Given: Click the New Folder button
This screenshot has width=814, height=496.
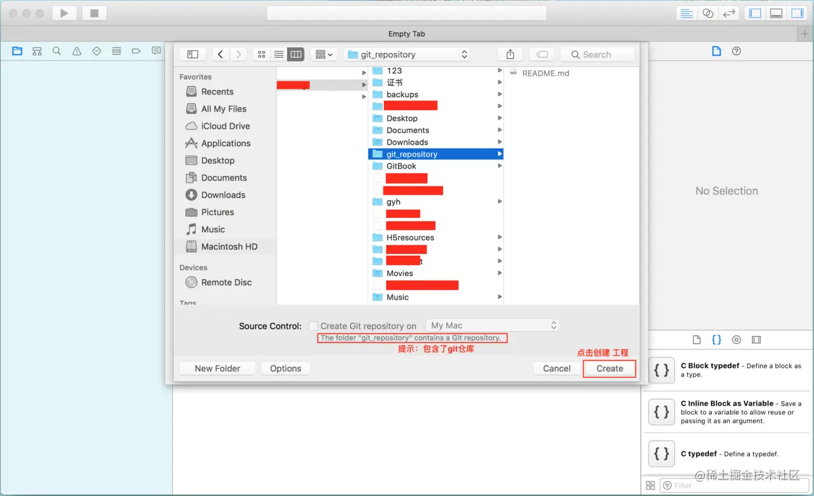Looking at the screenshot, I should click(217, 369).
